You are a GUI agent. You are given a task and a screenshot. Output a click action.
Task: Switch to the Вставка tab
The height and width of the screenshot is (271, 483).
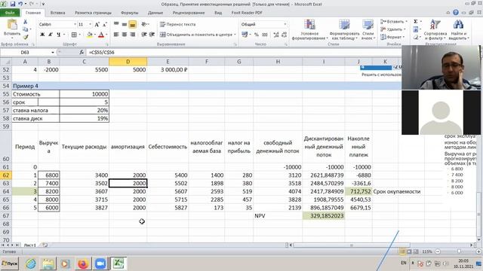pyautogui.click(x=57, y=13)
